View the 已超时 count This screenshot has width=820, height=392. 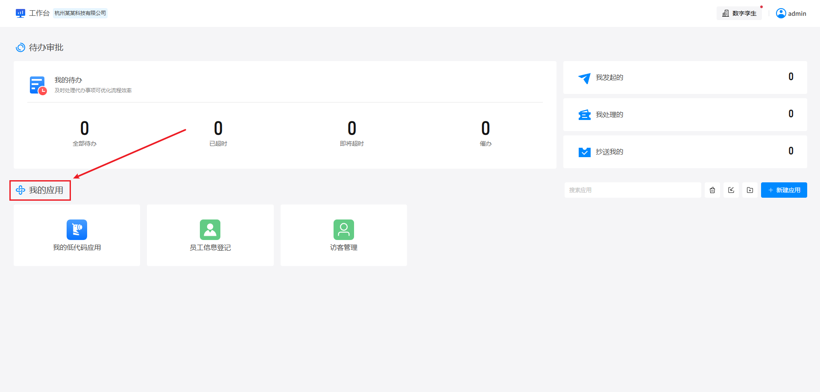[x=218, y=129]
